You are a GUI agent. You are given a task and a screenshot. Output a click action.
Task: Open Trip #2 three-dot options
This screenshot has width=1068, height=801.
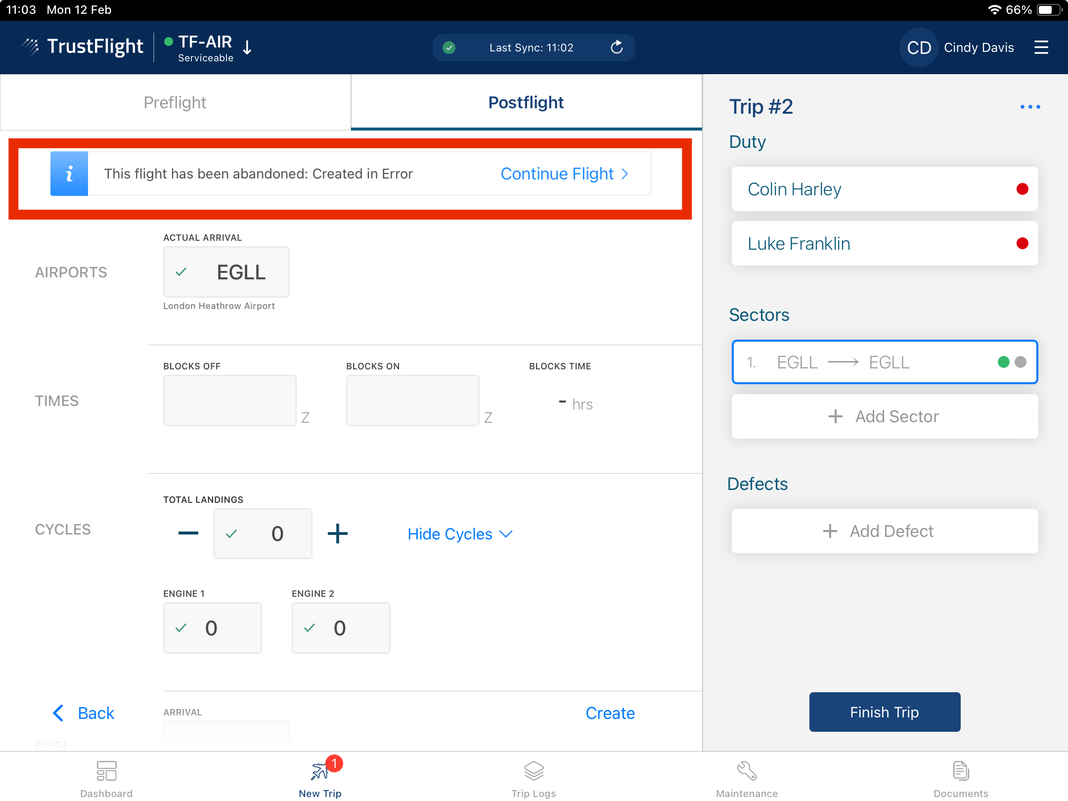[1030, 107]
